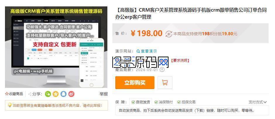Expand the 支付方式 dropdown
This screenshot has height=119, width=275.
point(258,102)
